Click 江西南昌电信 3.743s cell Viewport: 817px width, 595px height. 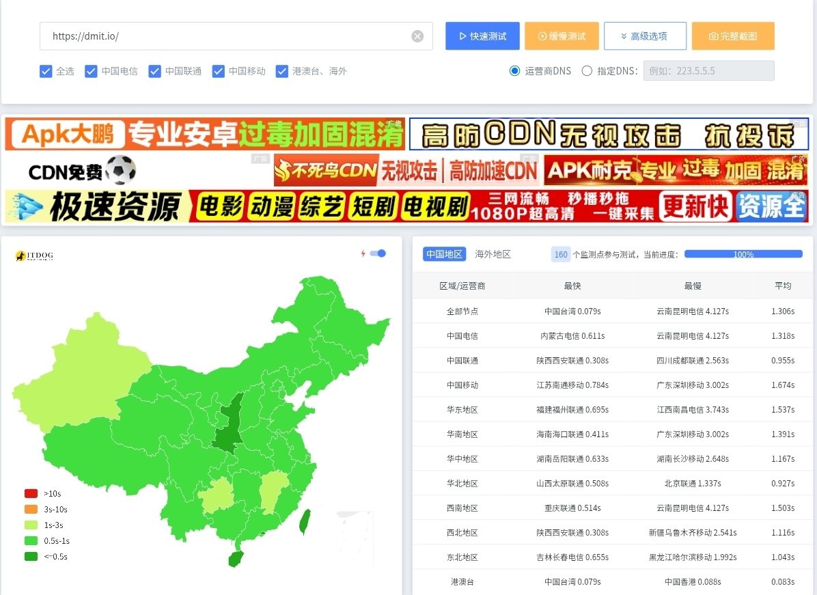693,409
